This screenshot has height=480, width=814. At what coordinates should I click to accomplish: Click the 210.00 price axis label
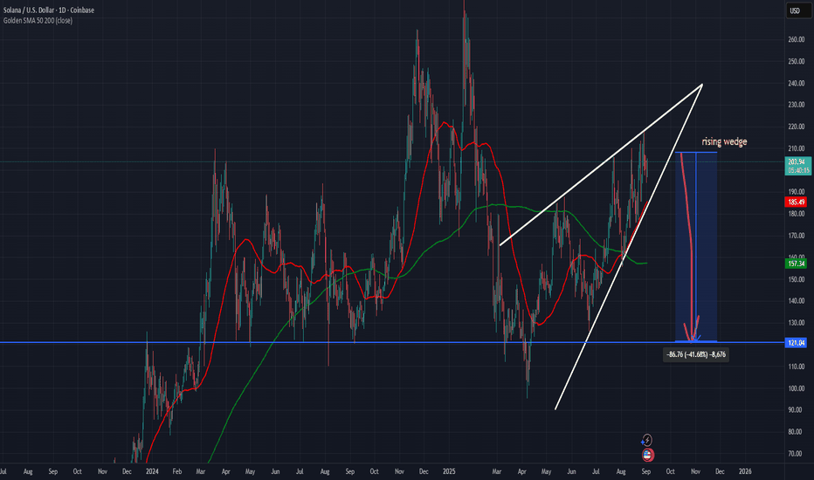click(797, 148)
